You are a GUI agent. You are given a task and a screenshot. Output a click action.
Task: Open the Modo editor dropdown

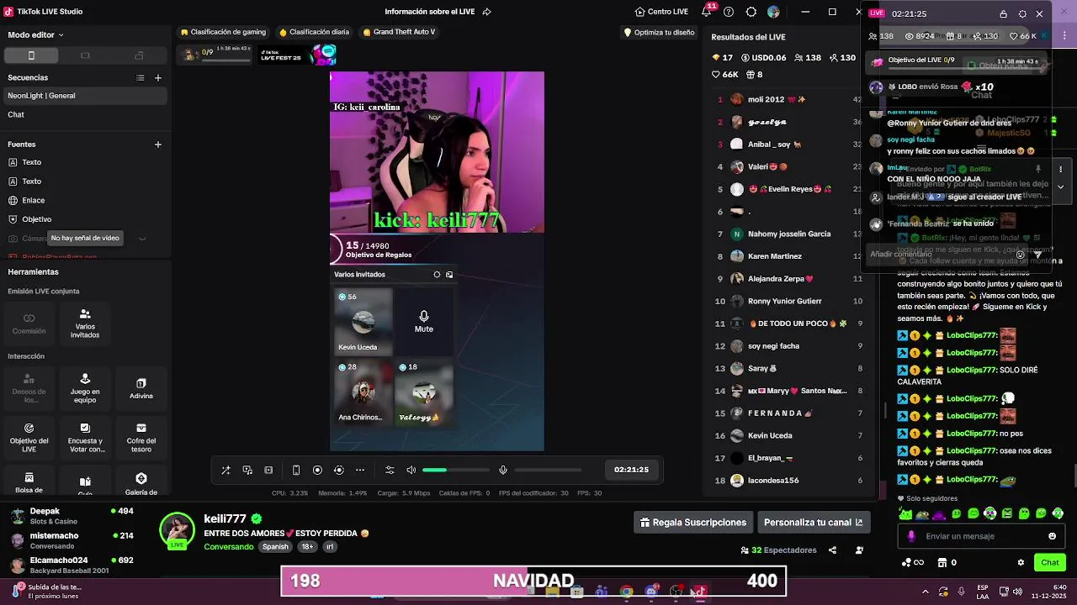pos(36,35)
